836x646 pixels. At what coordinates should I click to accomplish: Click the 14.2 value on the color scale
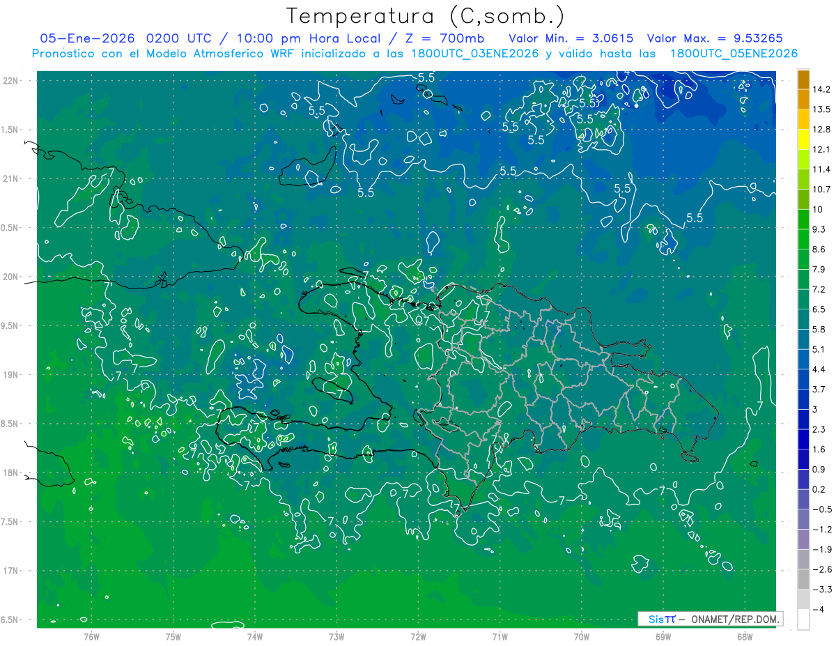(x=821, y=89)
